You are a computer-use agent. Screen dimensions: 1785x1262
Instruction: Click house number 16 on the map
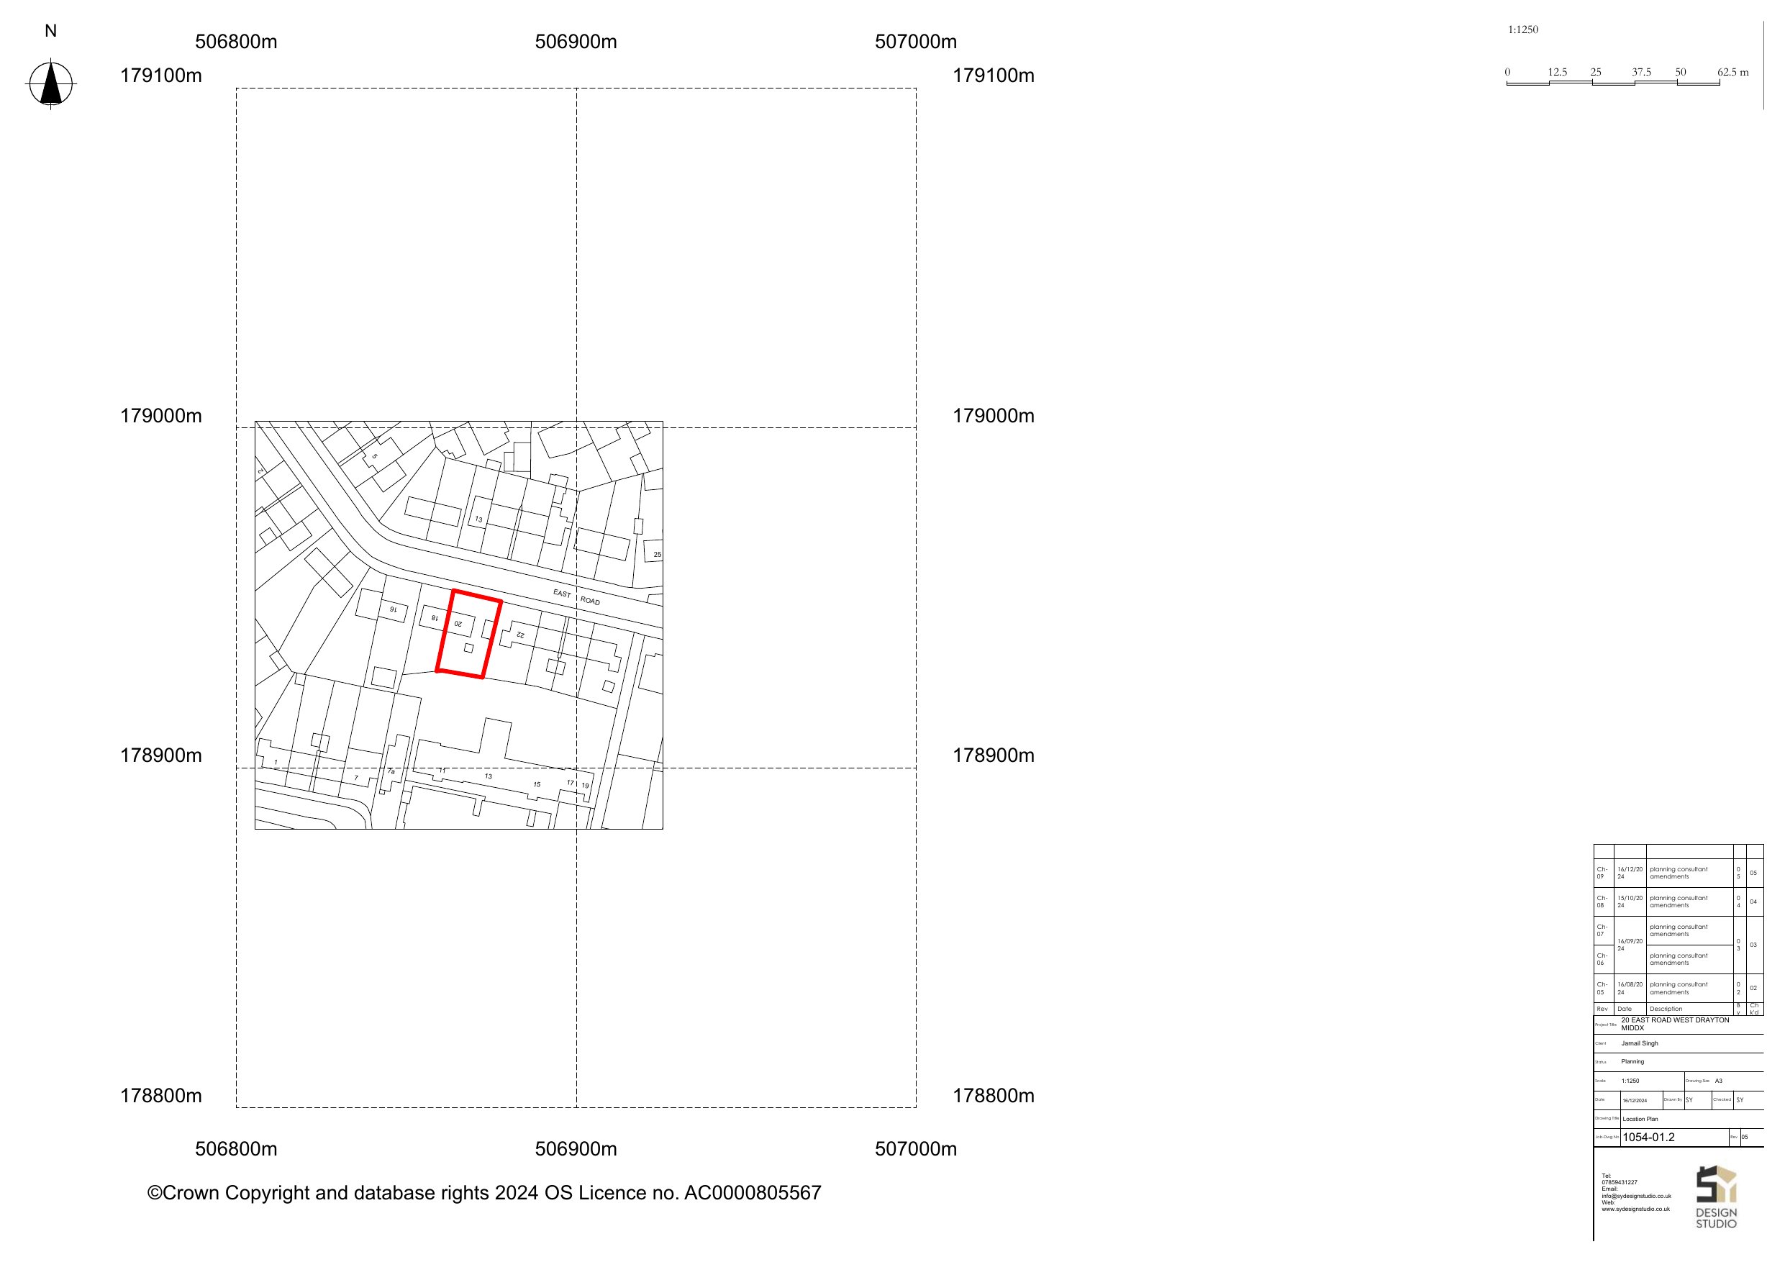[x=394, y=609]
